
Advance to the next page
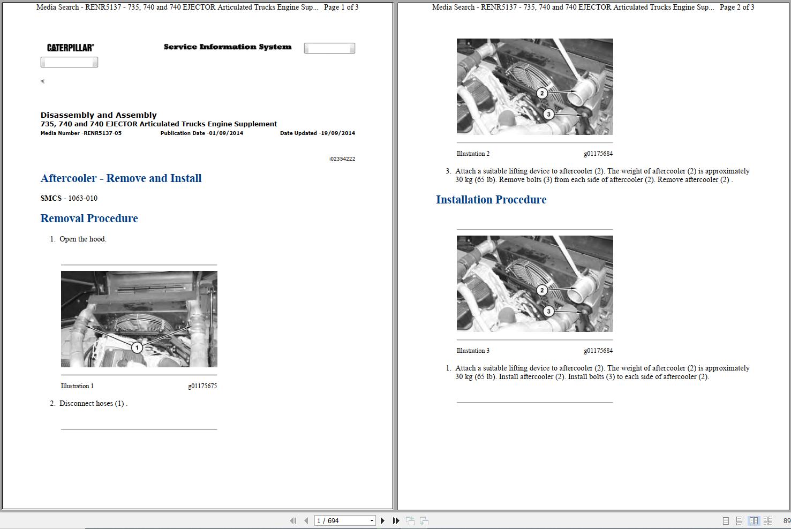pos(382,520)
